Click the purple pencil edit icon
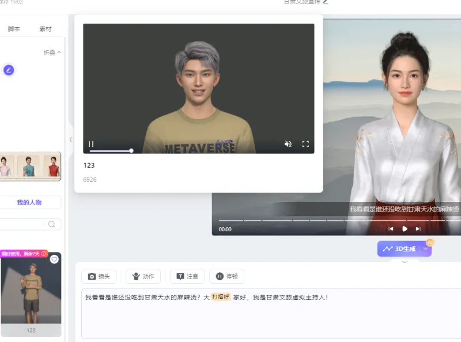The width and height of the screenshot is (461, 342). tap(9, 70)
